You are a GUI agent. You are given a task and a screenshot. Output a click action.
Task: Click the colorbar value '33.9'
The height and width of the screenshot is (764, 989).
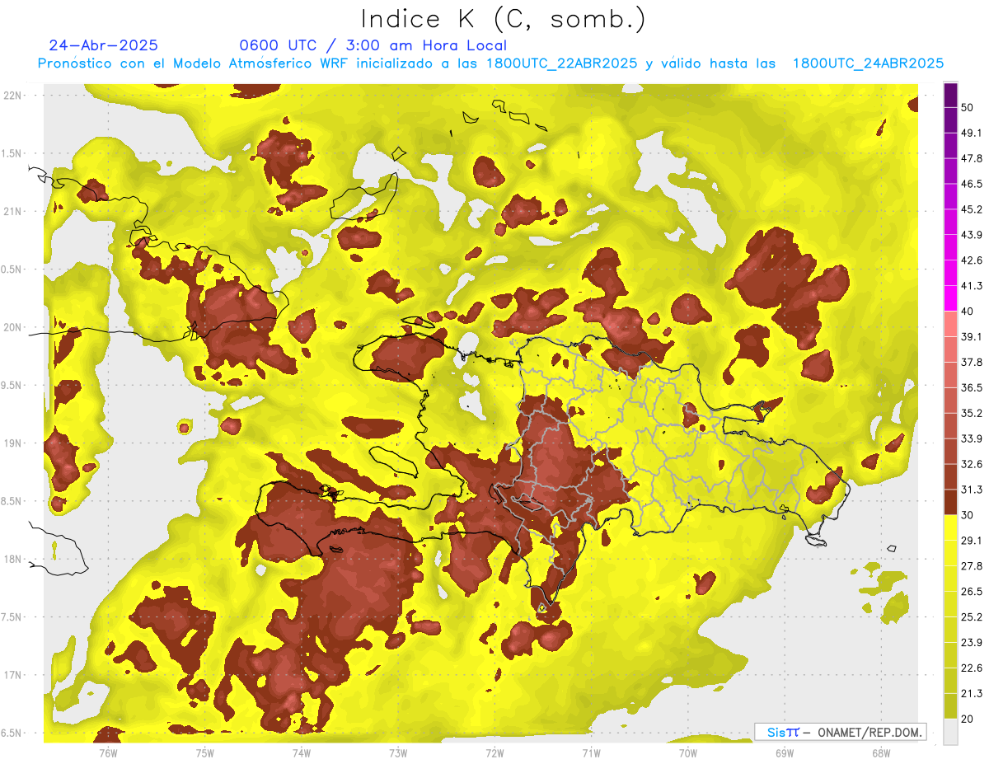click(971, 438)
